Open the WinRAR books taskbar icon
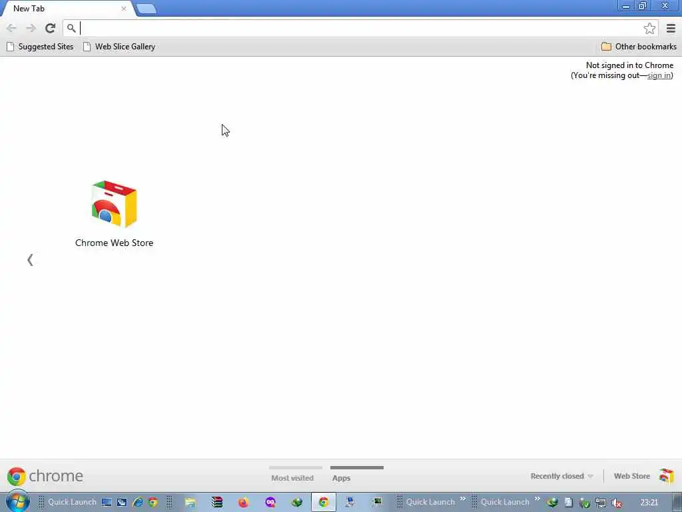Image resolution: width=682 pixels, height=512 pixels. point(216,502)
